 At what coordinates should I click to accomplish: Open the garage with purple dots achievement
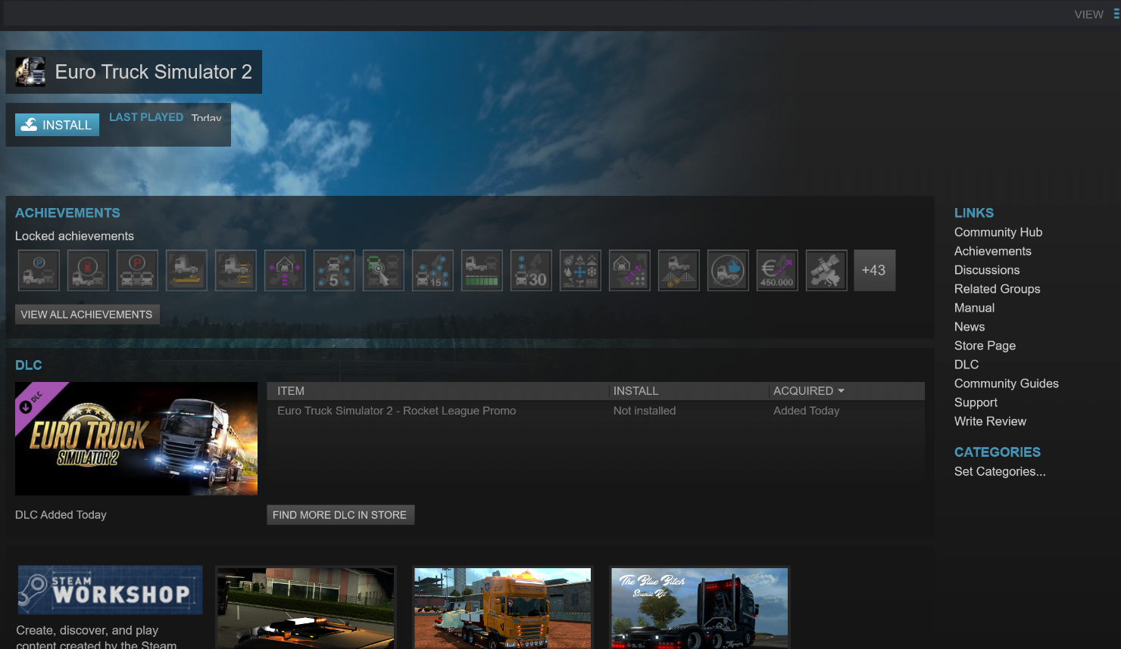tap(629, 270)
